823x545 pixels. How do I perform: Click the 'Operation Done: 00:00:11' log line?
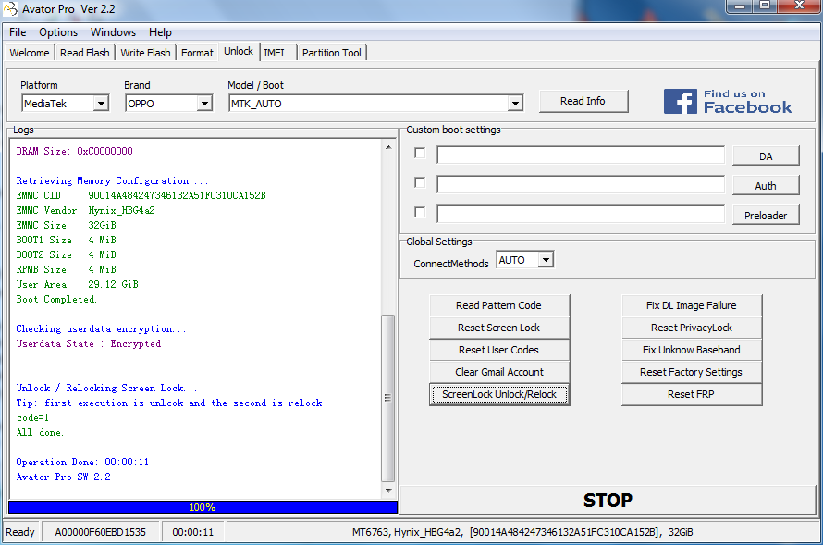tap(82, 462)
